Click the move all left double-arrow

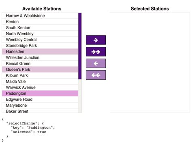coord(96,75)
